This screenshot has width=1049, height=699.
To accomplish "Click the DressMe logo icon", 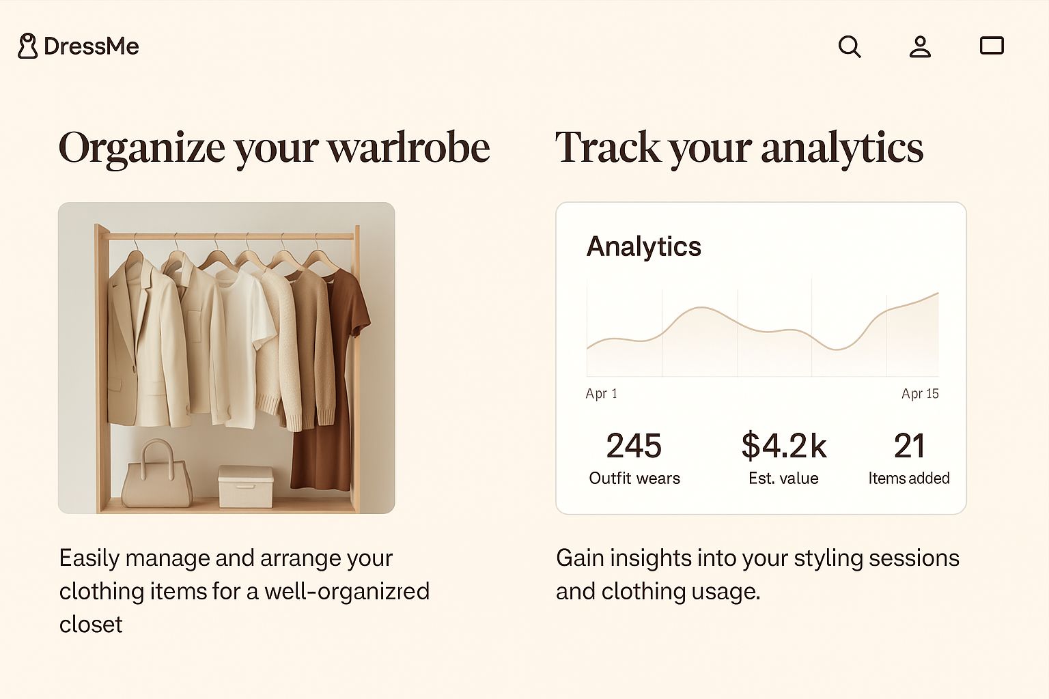I will (27, 46).
